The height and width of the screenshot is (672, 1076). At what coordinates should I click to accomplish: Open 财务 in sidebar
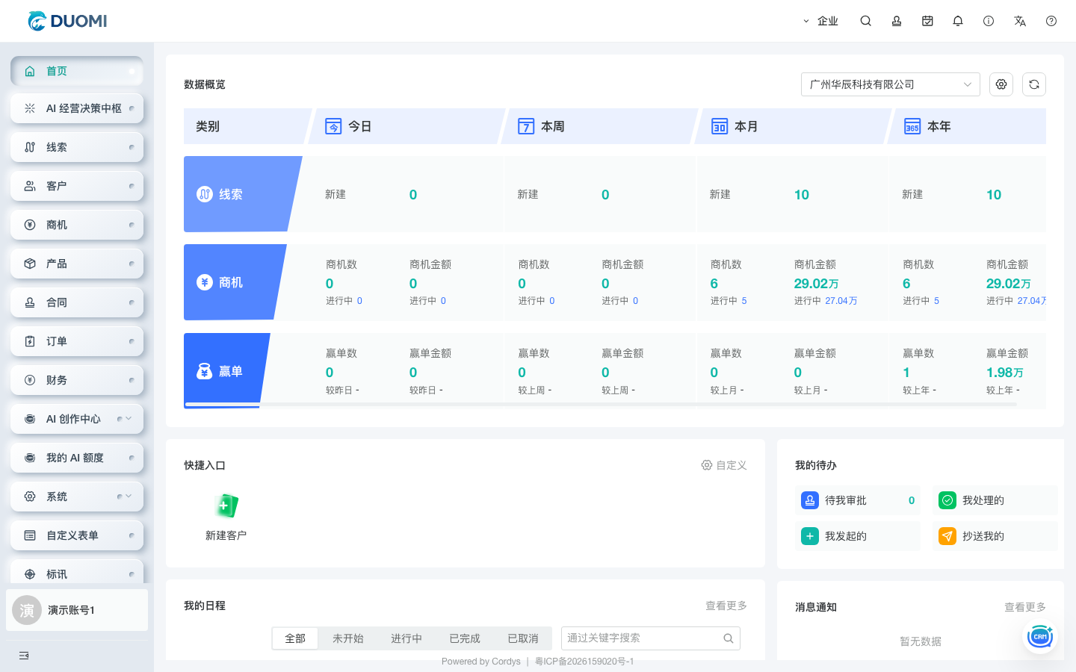tap(77, 380)
